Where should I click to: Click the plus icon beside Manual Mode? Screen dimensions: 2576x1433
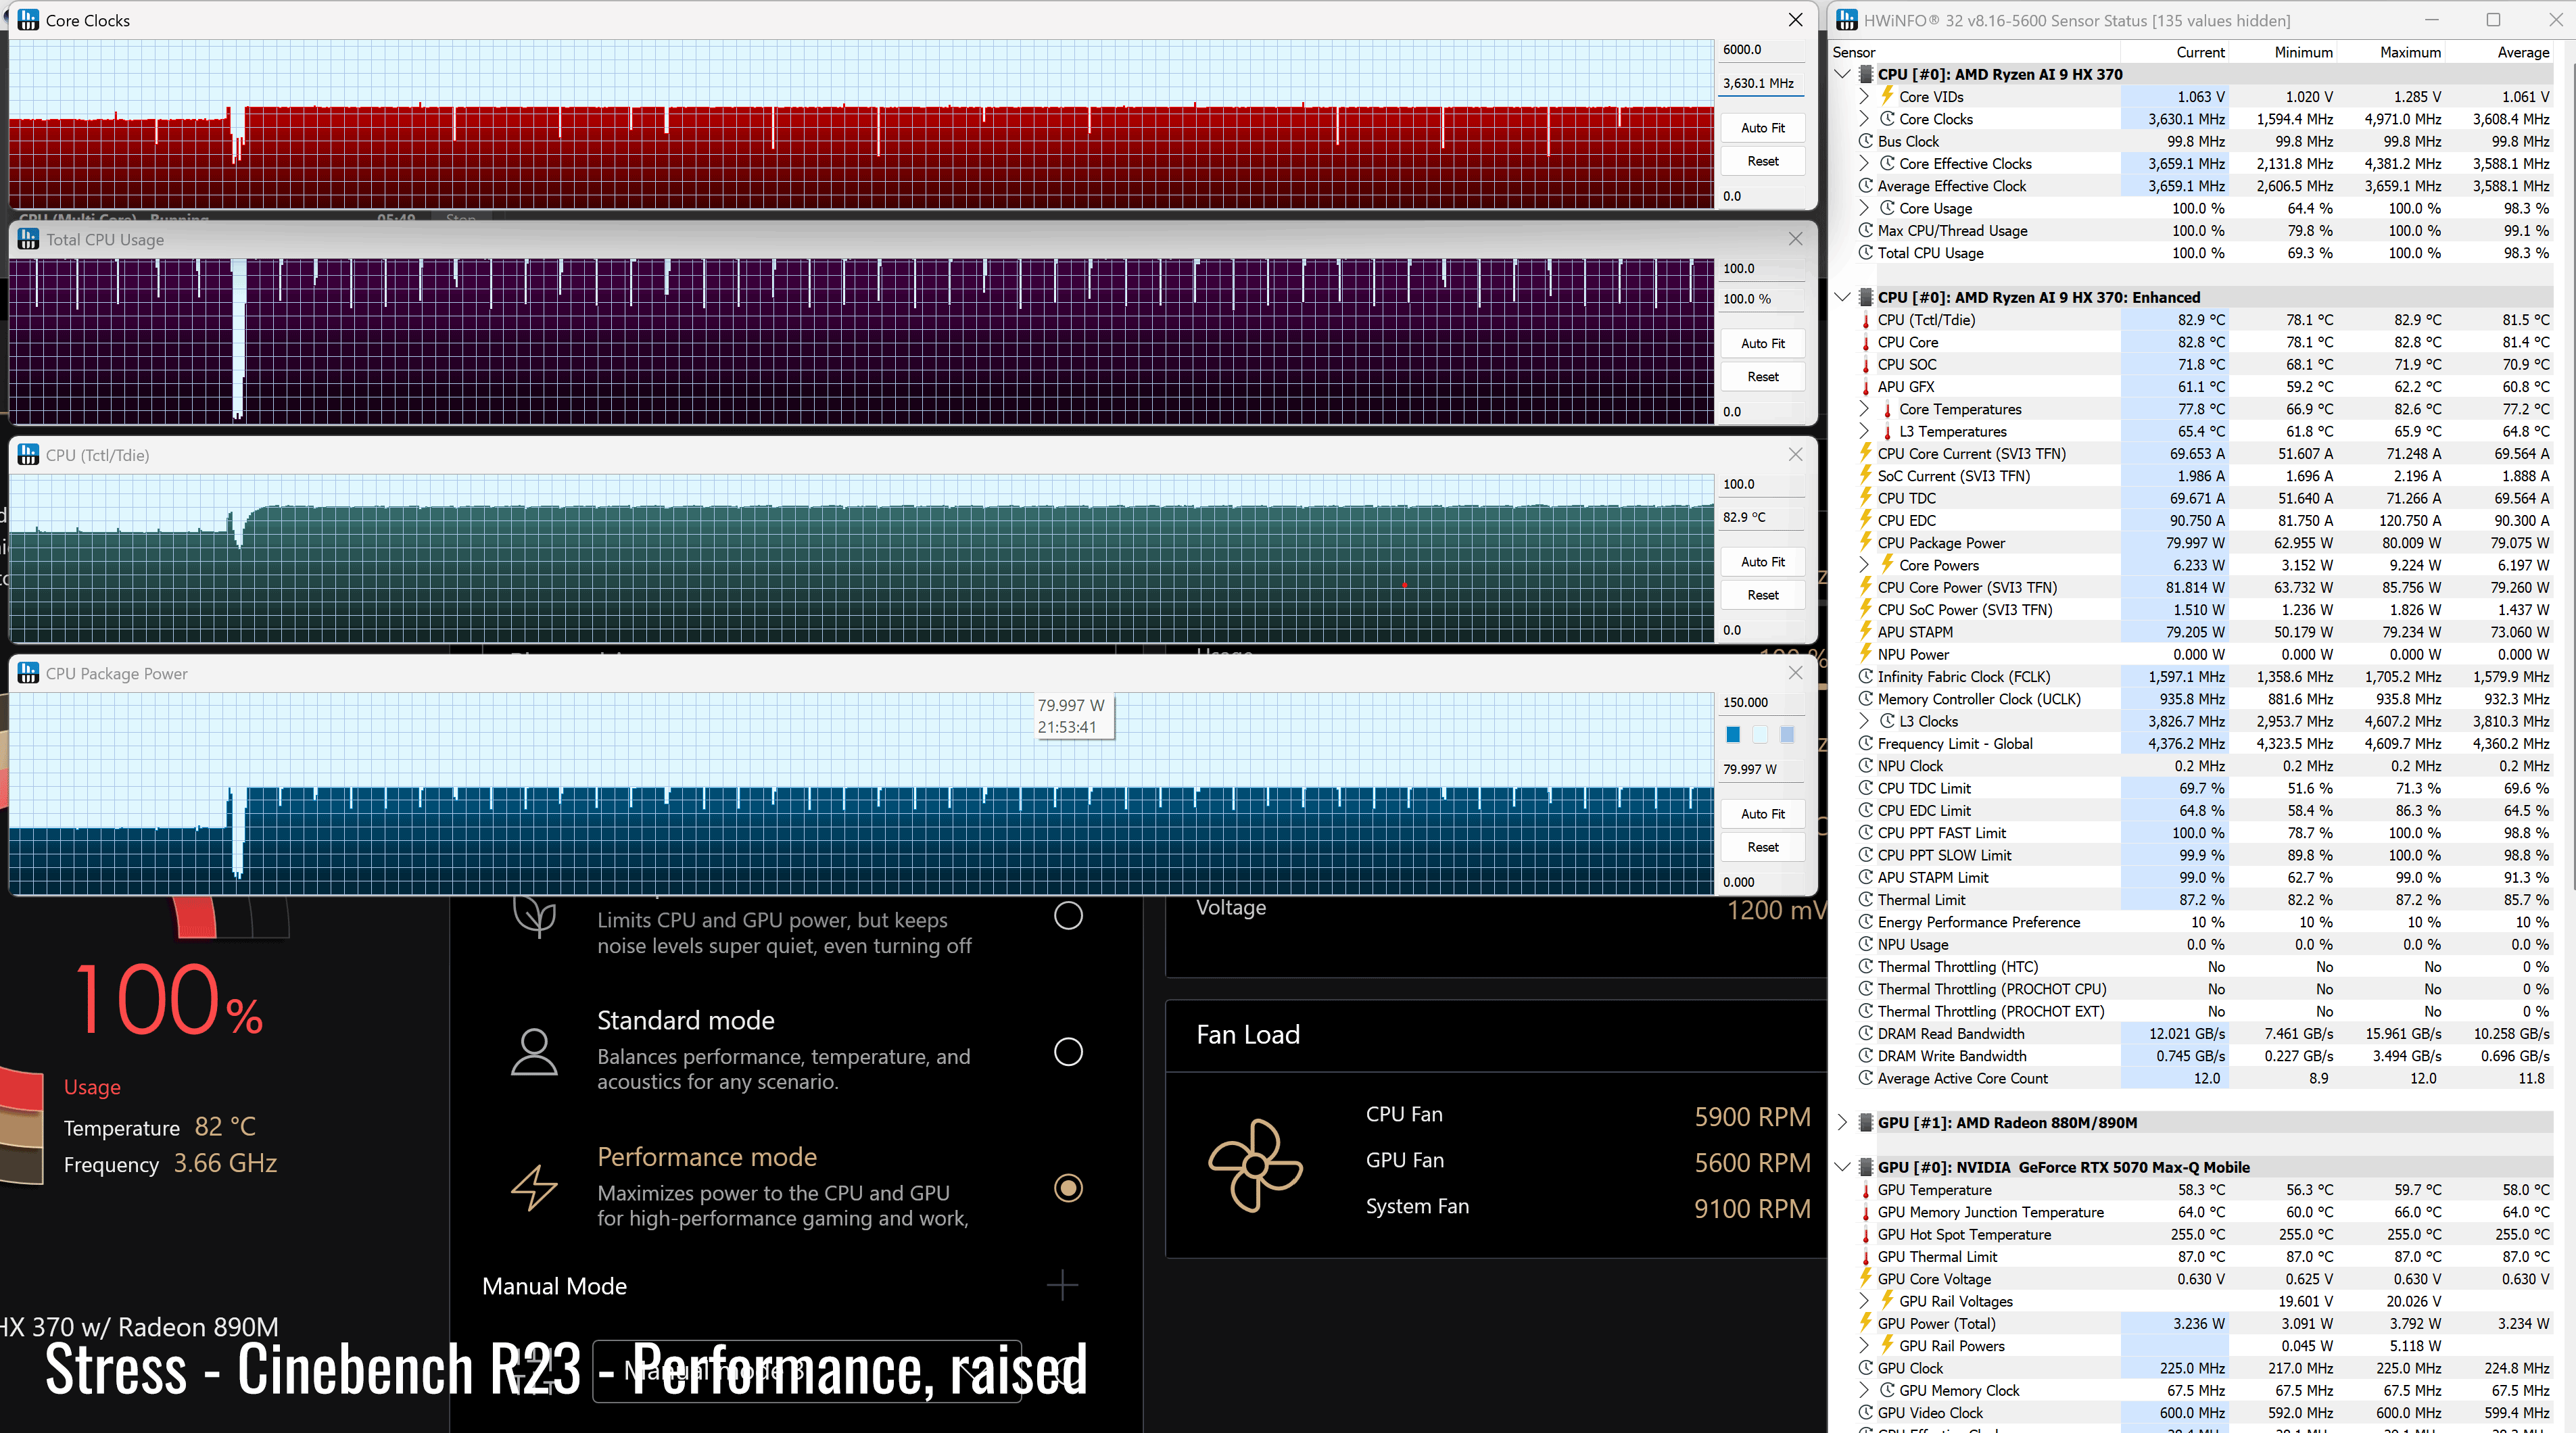coord(1062,1285)
